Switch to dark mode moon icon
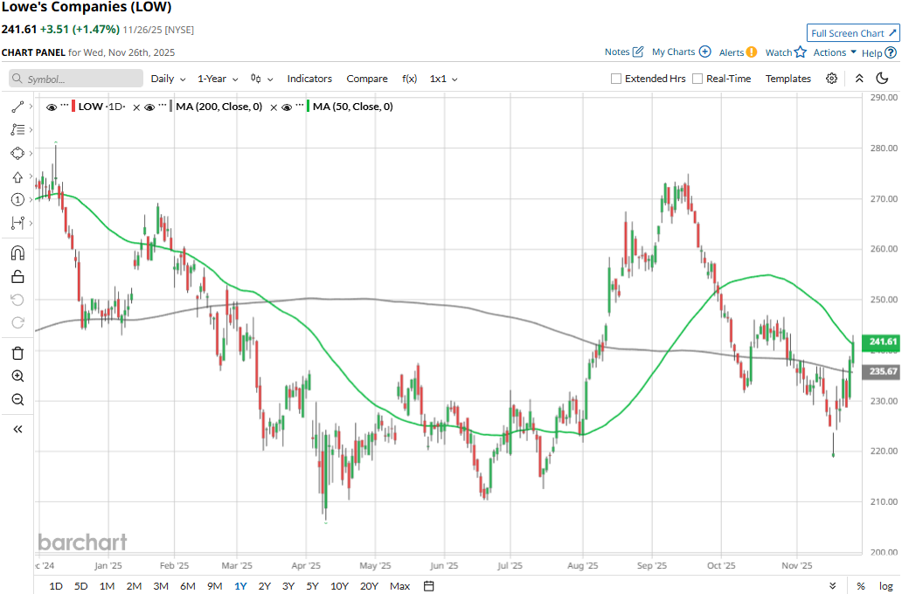 [x=882, y=79]
